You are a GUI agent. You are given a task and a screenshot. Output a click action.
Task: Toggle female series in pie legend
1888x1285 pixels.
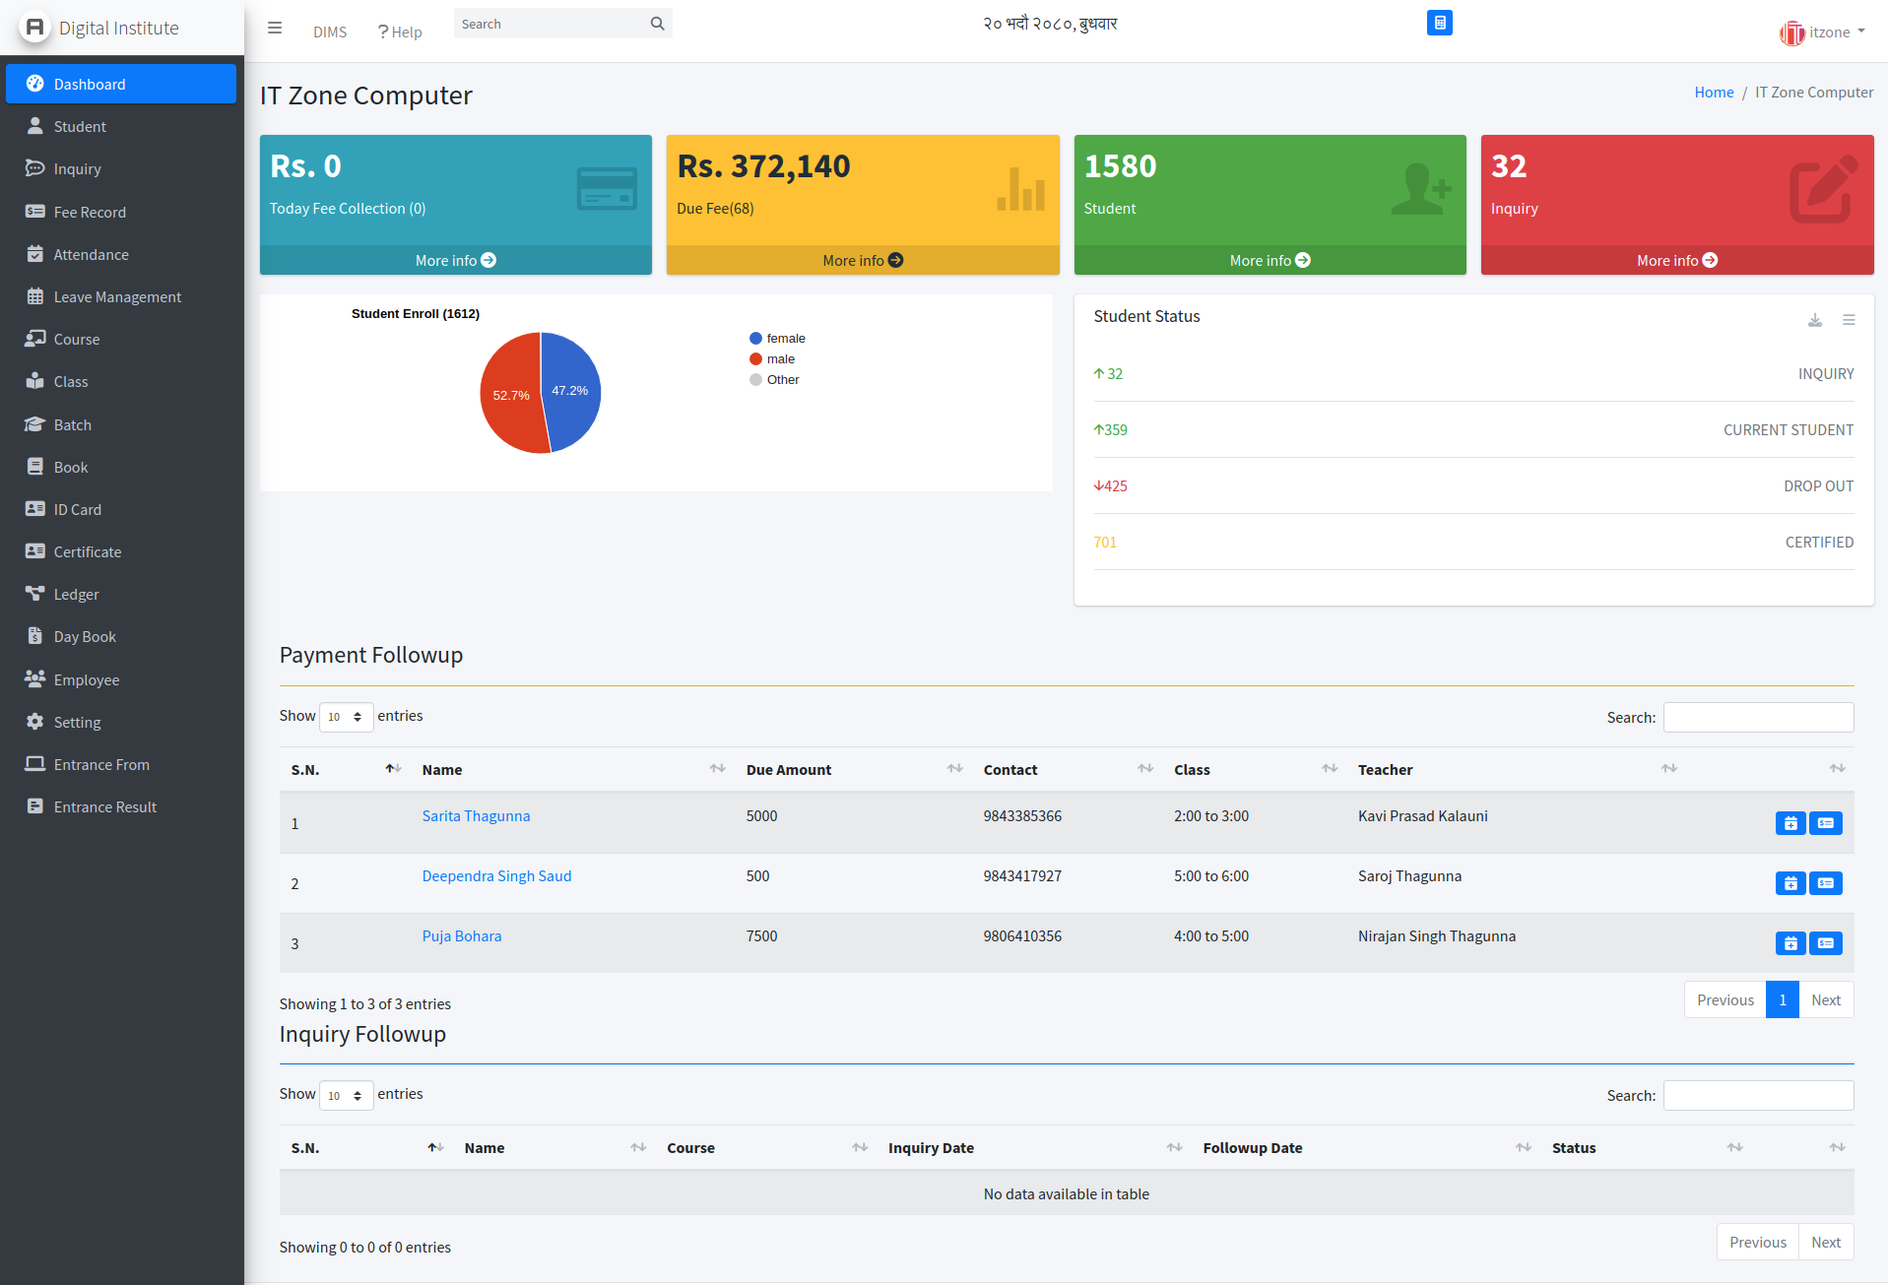pyautogui.click(x=777, y=338)
